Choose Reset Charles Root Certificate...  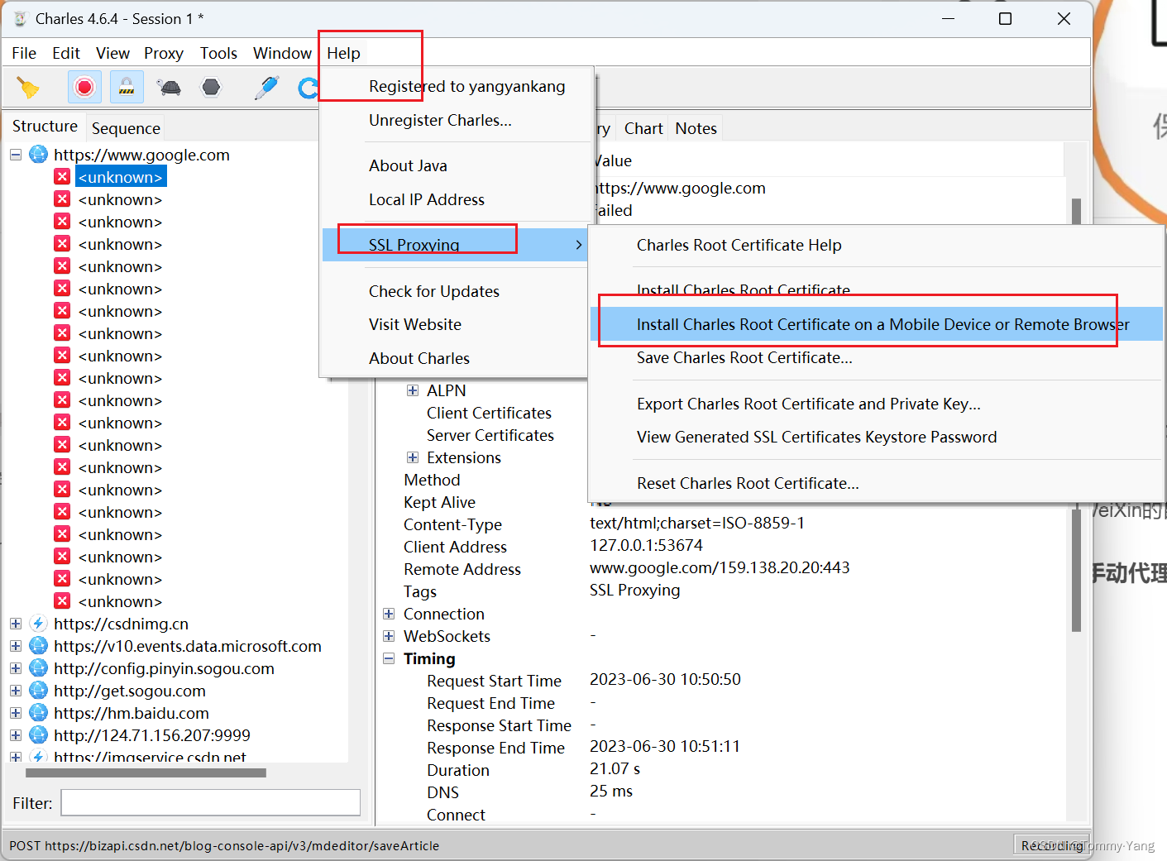point(877,483)
